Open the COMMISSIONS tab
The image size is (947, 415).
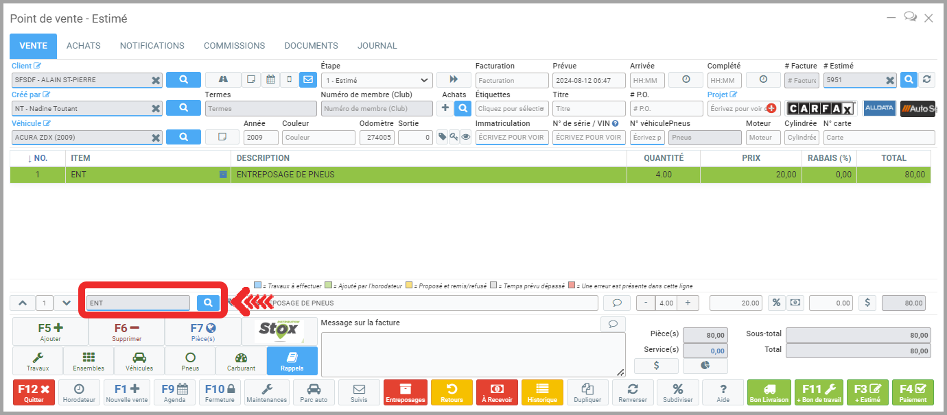[x=234, y=46]
